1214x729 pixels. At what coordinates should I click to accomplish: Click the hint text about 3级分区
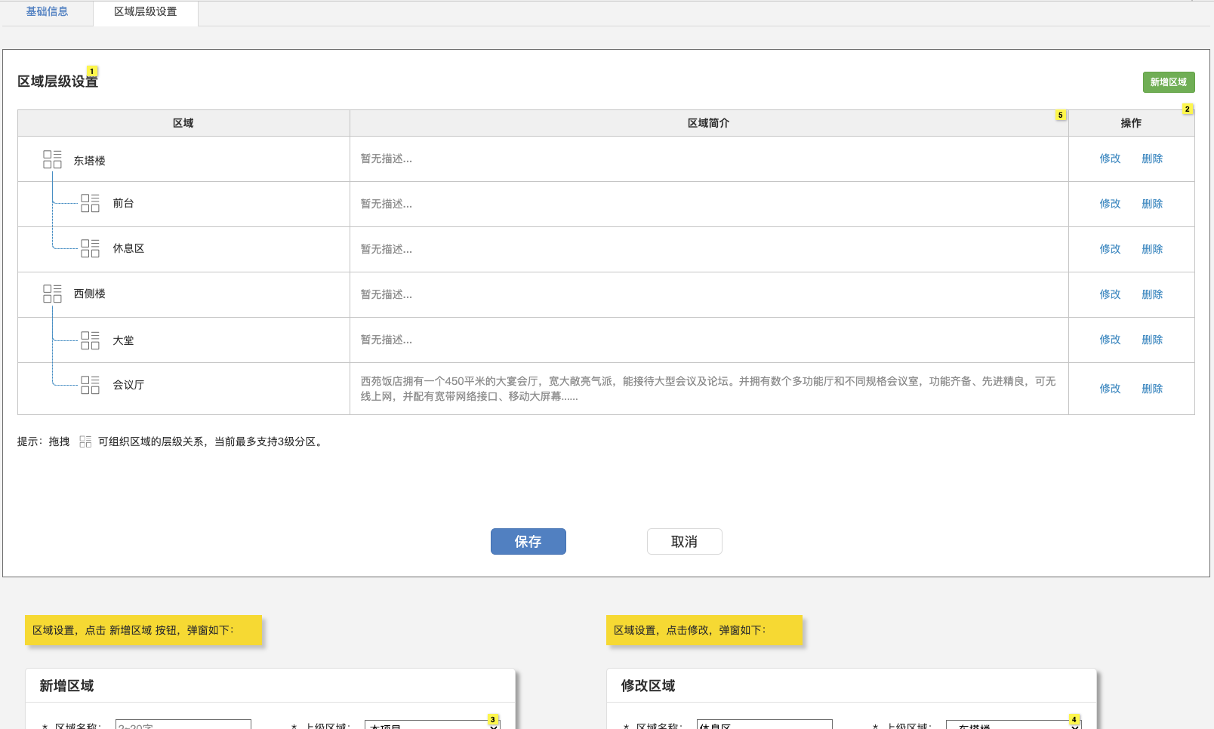(212, 441)
